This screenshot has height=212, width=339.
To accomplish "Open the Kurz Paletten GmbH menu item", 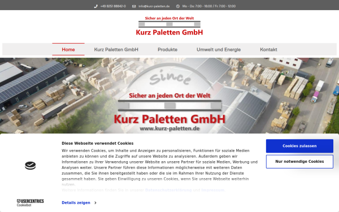I will [116, 49].
